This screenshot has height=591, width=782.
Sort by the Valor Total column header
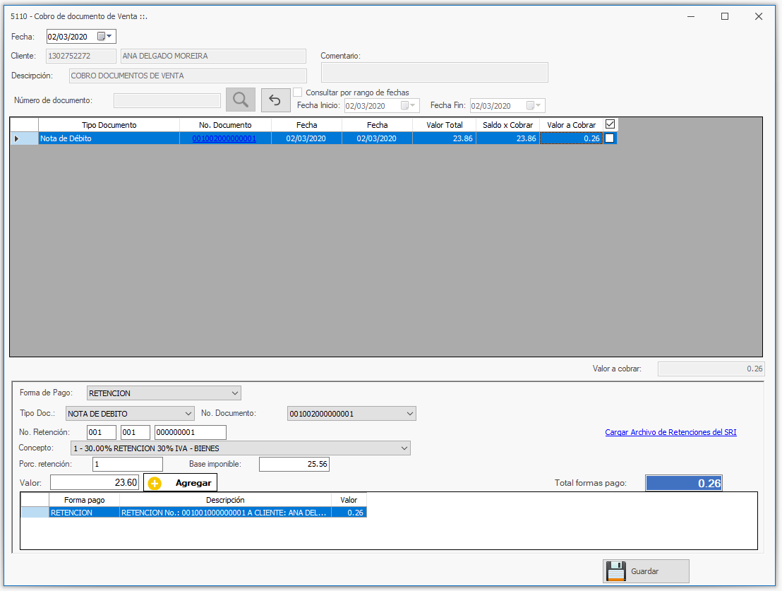pos(444,125)
